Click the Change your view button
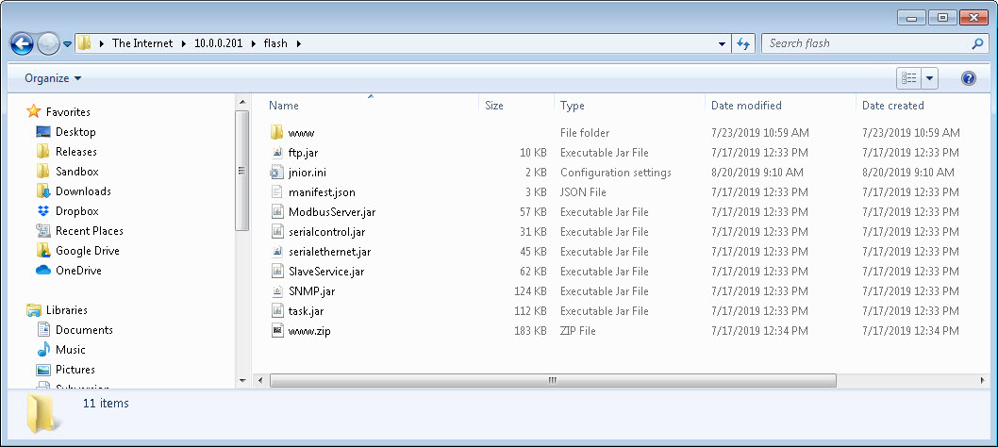 click(x=908, y=78)
